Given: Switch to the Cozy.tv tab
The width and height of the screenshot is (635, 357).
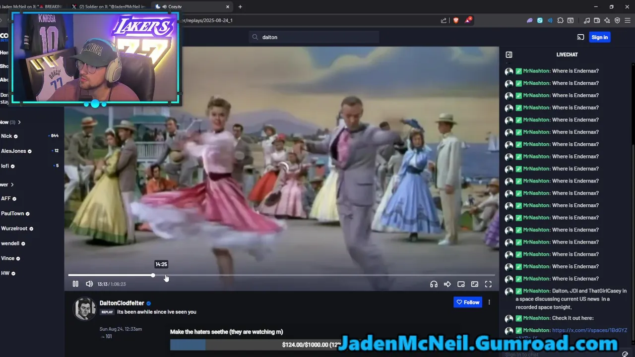Looking at the screenshot, I should tap(192, 7).
